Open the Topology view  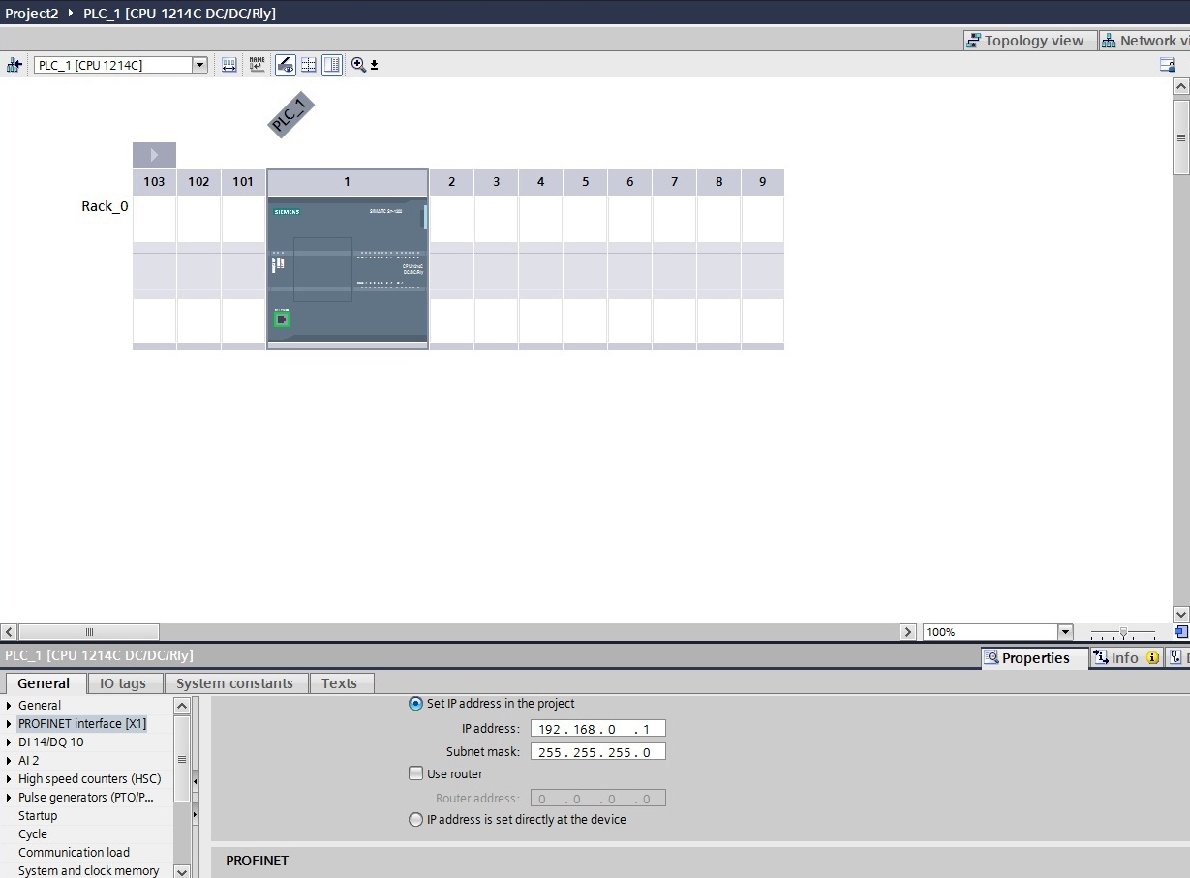pos(1024,41)
